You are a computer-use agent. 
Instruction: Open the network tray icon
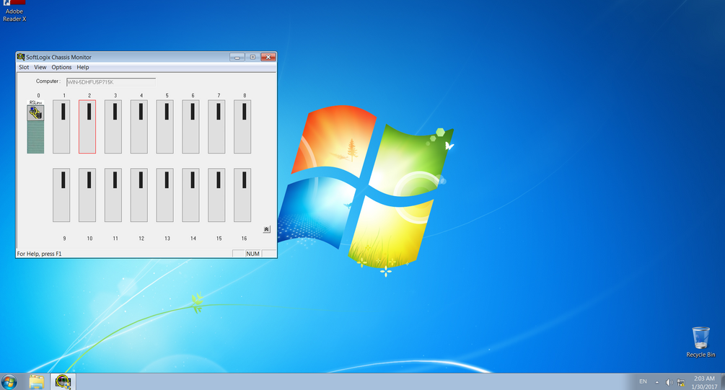[680, 382]
